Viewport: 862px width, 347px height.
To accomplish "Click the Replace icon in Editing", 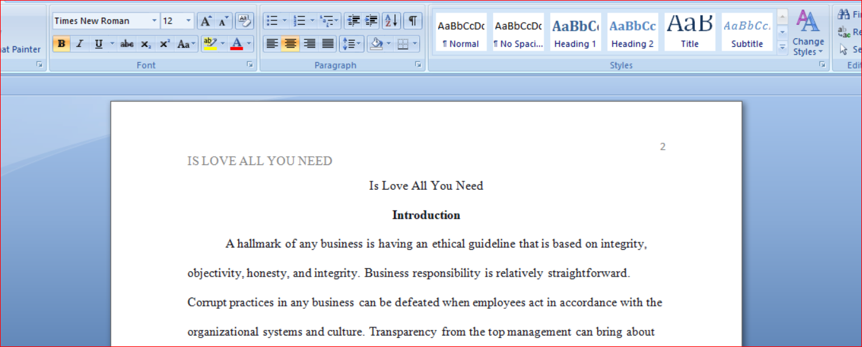I will click(844, 32).
